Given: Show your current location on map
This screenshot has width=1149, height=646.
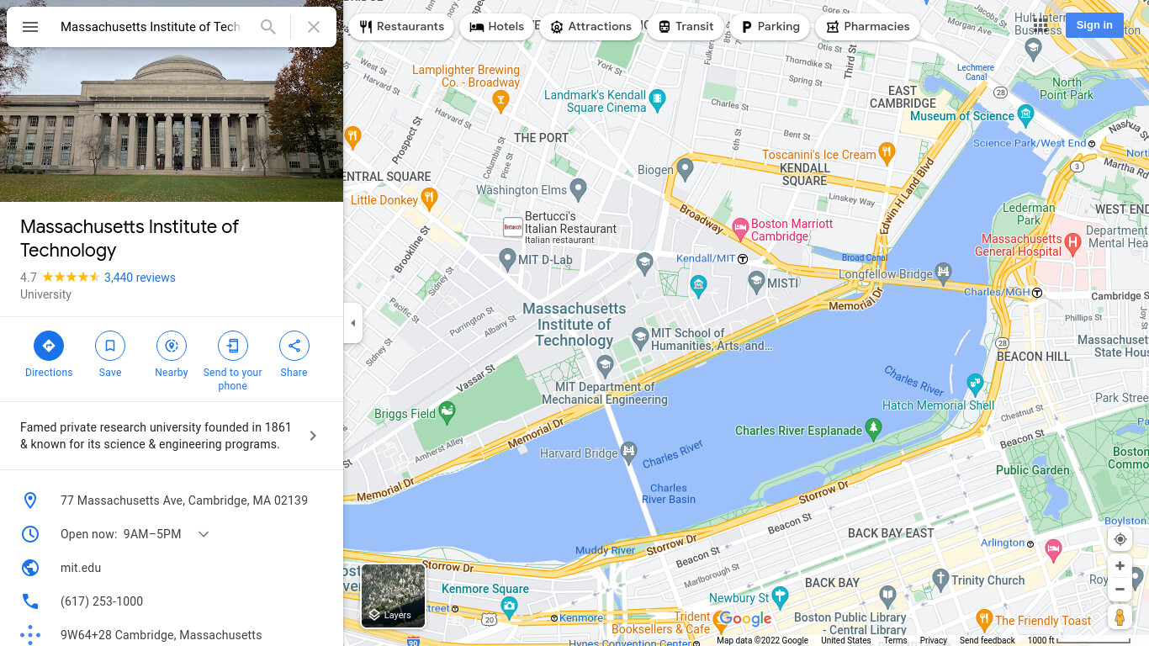Looking at the screenshot, I should (1120, 539).
